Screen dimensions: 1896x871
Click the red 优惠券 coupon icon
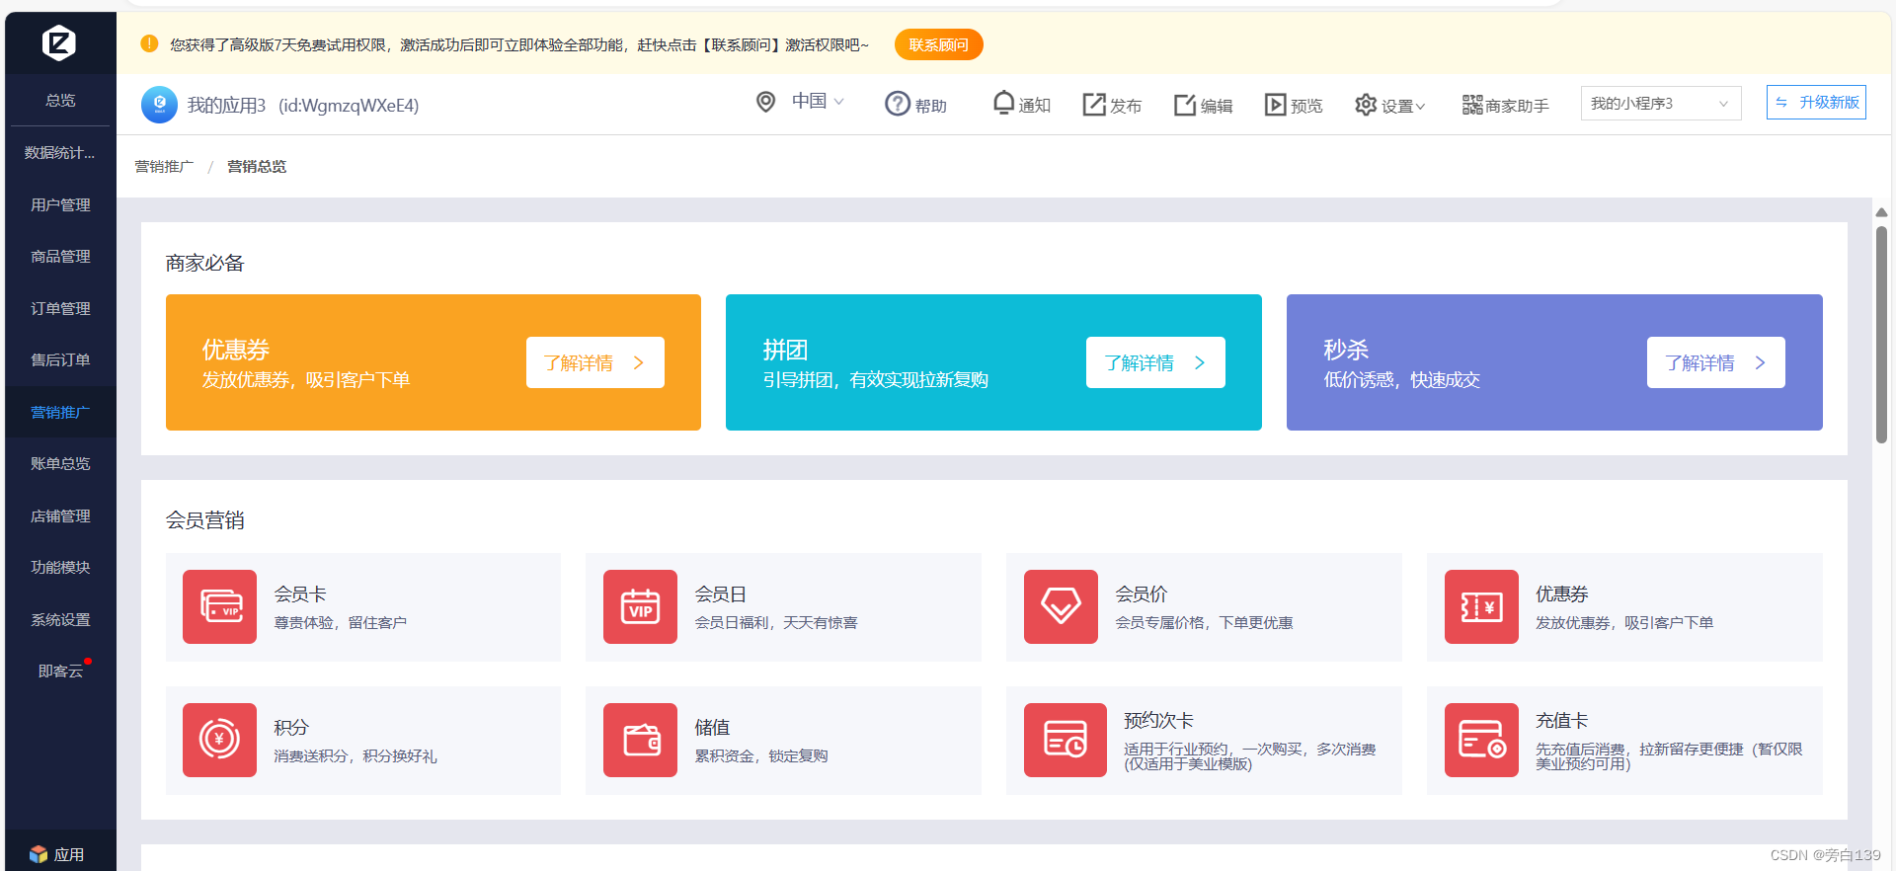1481,606
